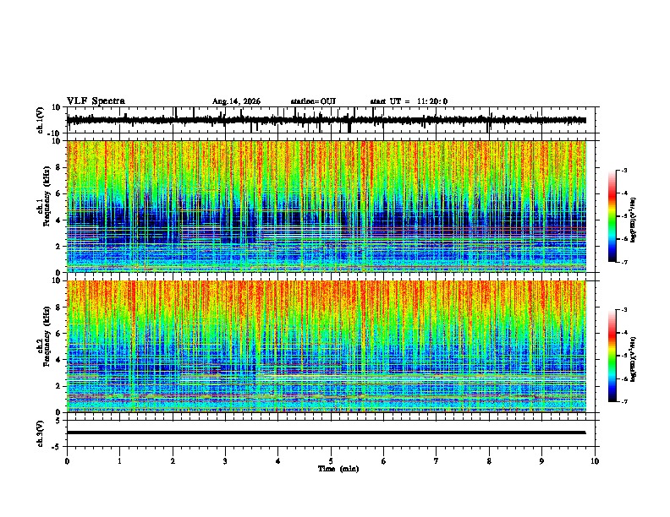Click the ch.1 voltage waveform trace
Viewport: 670px width, 517px height.
click(327, 120)
